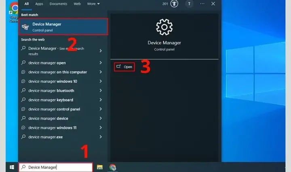Expand the 'device manager open' suggestion arrow
The width and height of the screenshot is (291, 172).
tap(101, 63)
